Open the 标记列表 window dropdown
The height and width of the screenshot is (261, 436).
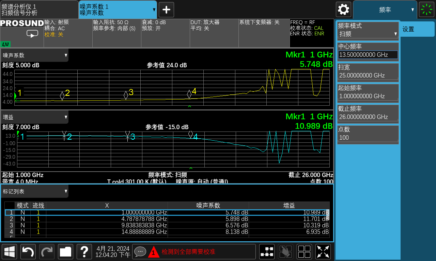point(34,191)
